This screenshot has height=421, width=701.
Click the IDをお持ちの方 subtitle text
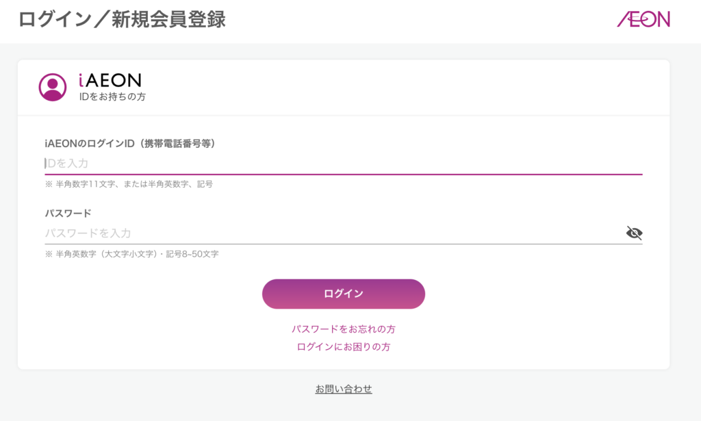point(112,97)
